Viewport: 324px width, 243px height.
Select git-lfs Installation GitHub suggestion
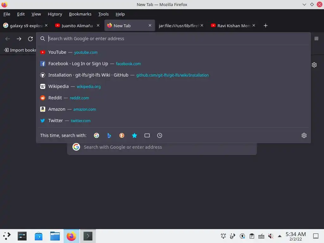click(x=173, y=75)
